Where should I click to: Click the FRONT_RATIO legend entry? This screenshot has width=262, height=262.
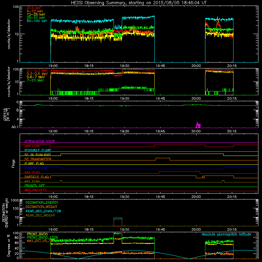[x=37, y=234]
